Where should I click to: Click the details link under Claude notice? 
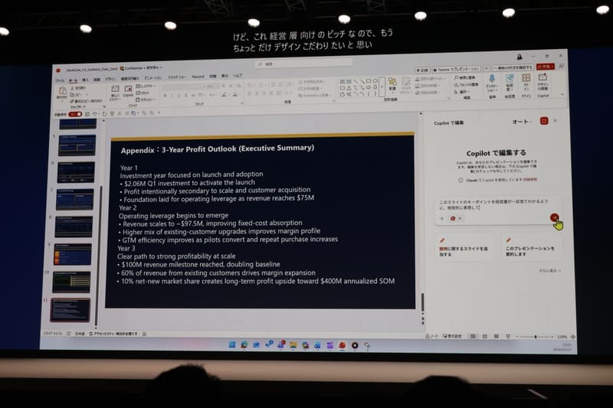(530, 180)
